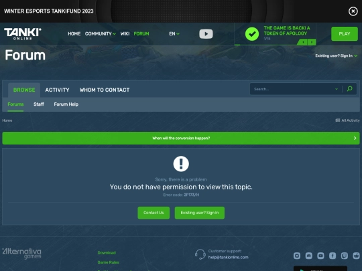Play the YouTube video icon in header
362x271 pixels.
point(206,34)
